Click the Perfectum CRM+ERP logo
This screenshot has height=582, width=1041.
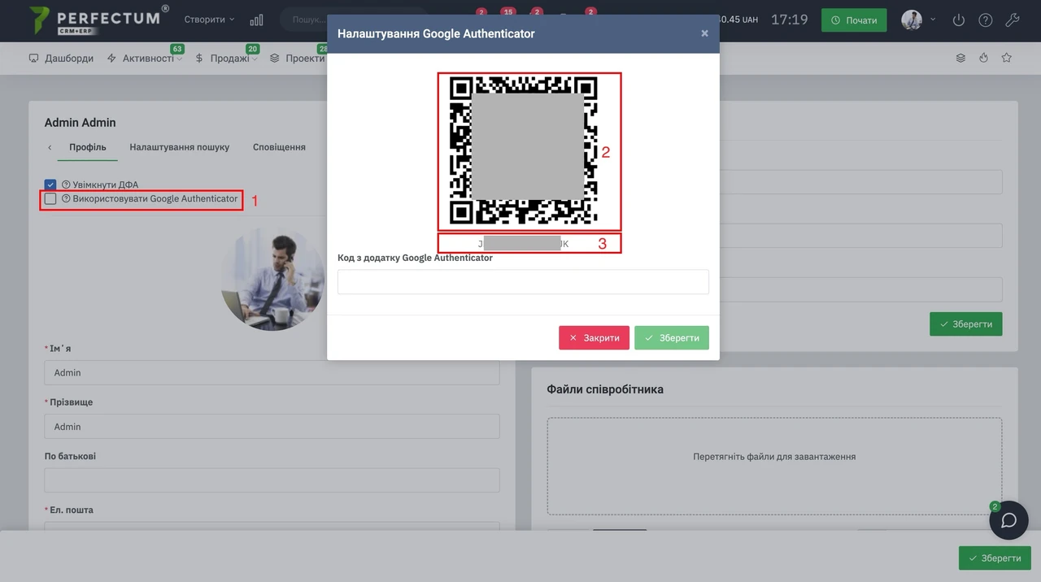pos(98,20)
